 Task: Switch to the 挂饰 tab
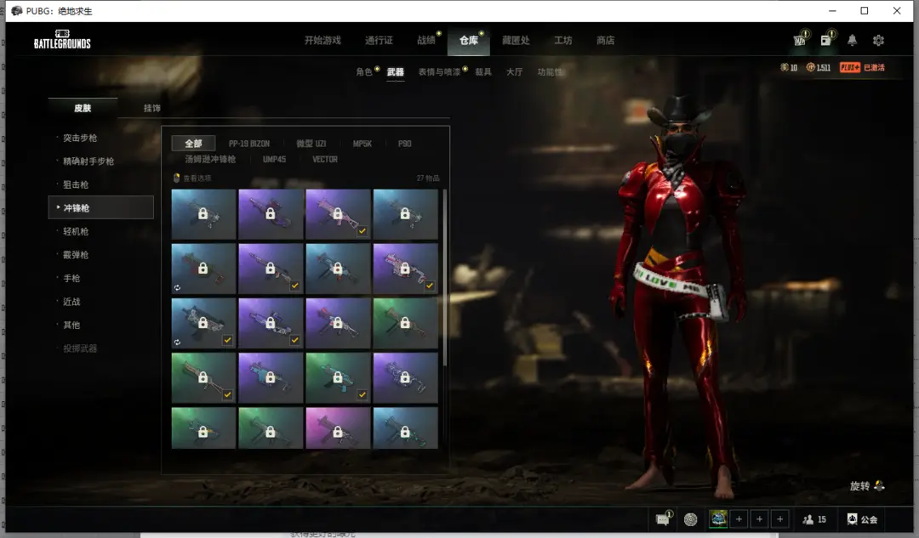coord(151,108)
